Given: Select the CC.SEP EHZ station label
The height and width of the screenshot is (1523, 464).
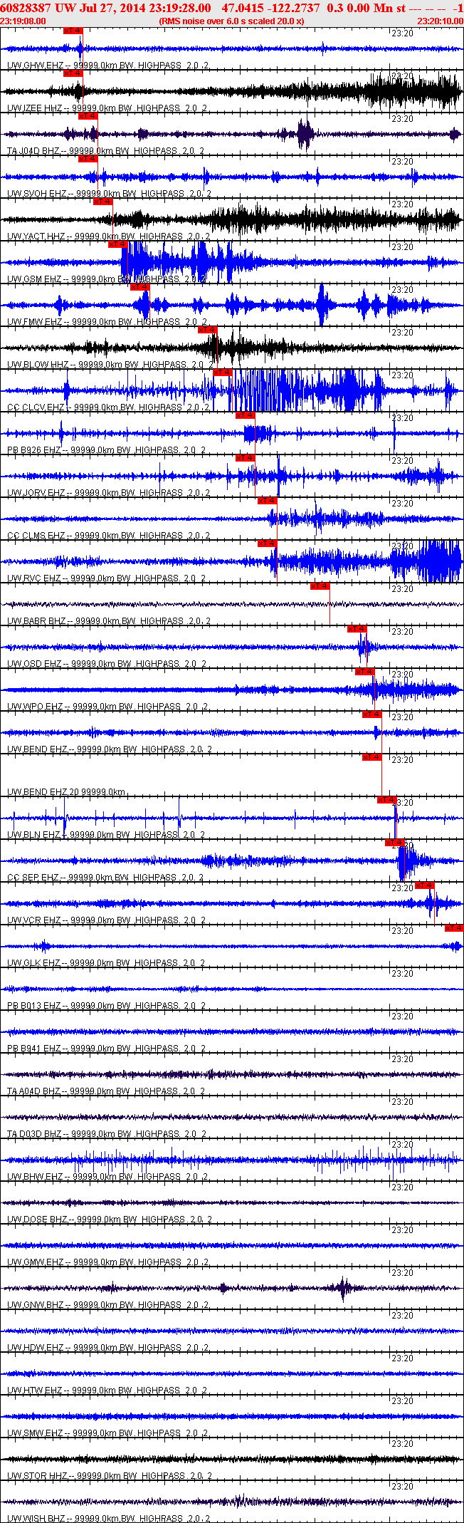Looking at the screenshot, I should [105, 878].
